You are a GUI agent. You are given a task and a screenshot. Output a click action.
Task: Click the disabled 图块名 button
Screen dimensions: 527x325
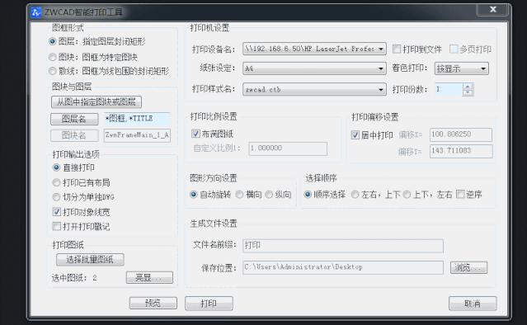pyautogui.click(x=74, y=135)
